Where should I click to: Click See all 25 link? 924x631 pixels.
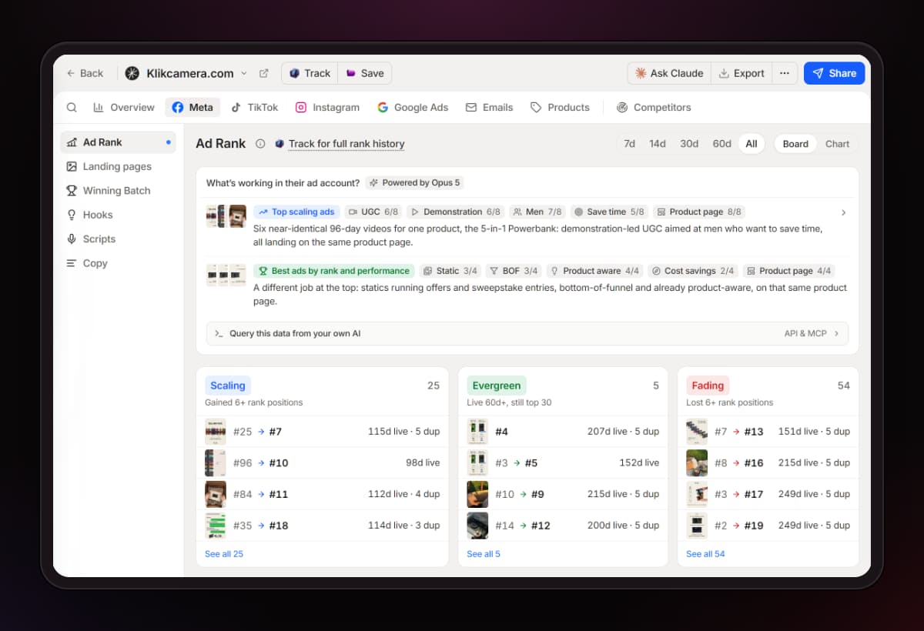click(x=224, y=554)
